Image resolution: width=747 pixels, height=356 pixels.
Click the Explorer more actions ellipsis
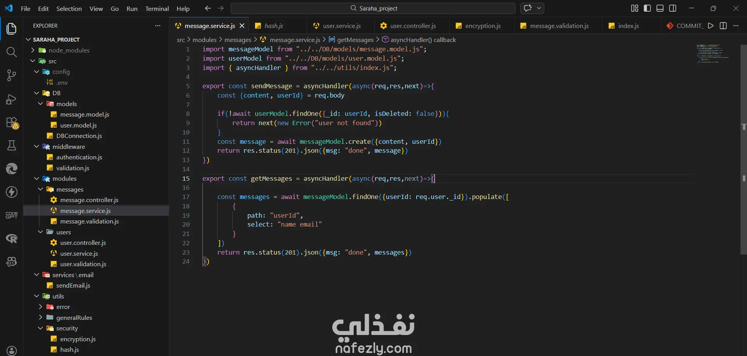pos(158,26)
